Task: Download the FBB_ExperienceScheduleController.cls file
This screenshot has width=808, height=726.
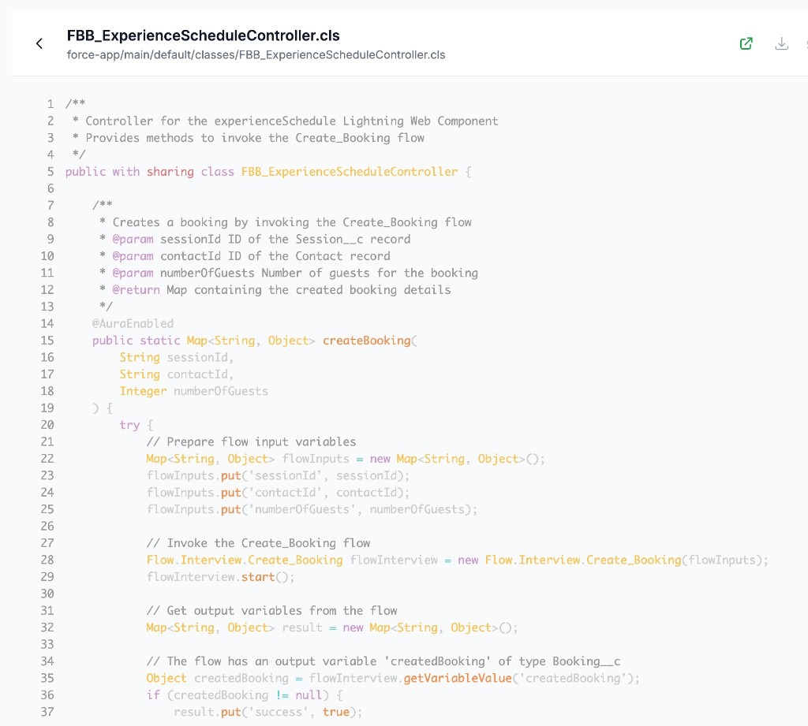Action: pyautogui.click(x=782, y=44)
